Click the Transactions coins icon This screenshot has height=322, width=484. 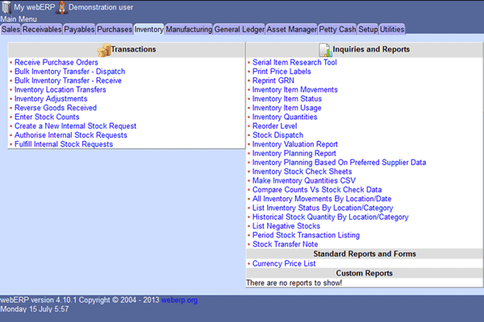[x=104, y=50]
